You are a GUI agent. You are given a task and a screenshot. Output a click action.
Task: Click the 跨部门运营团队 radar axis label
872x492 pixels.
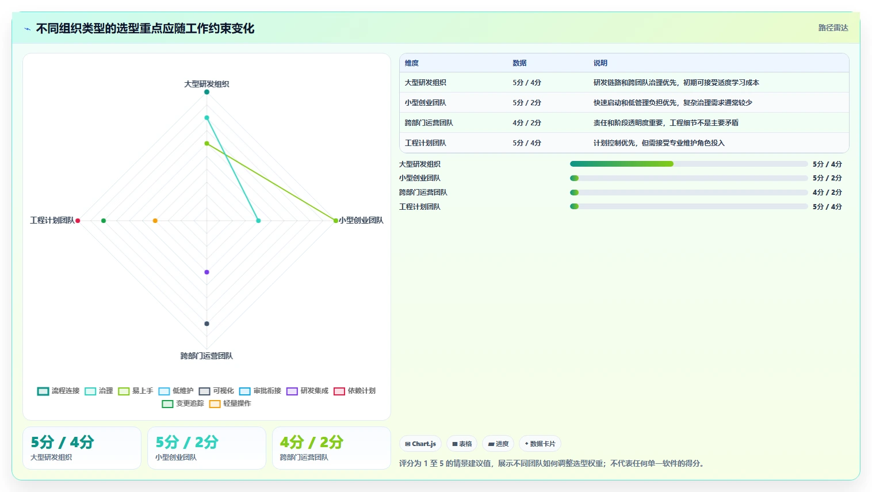pos(206,356)
